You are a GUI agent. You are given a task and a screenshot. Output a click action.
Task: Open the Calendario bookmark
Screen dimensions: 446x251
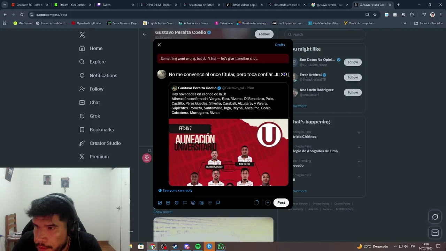(x=224, y=23)
